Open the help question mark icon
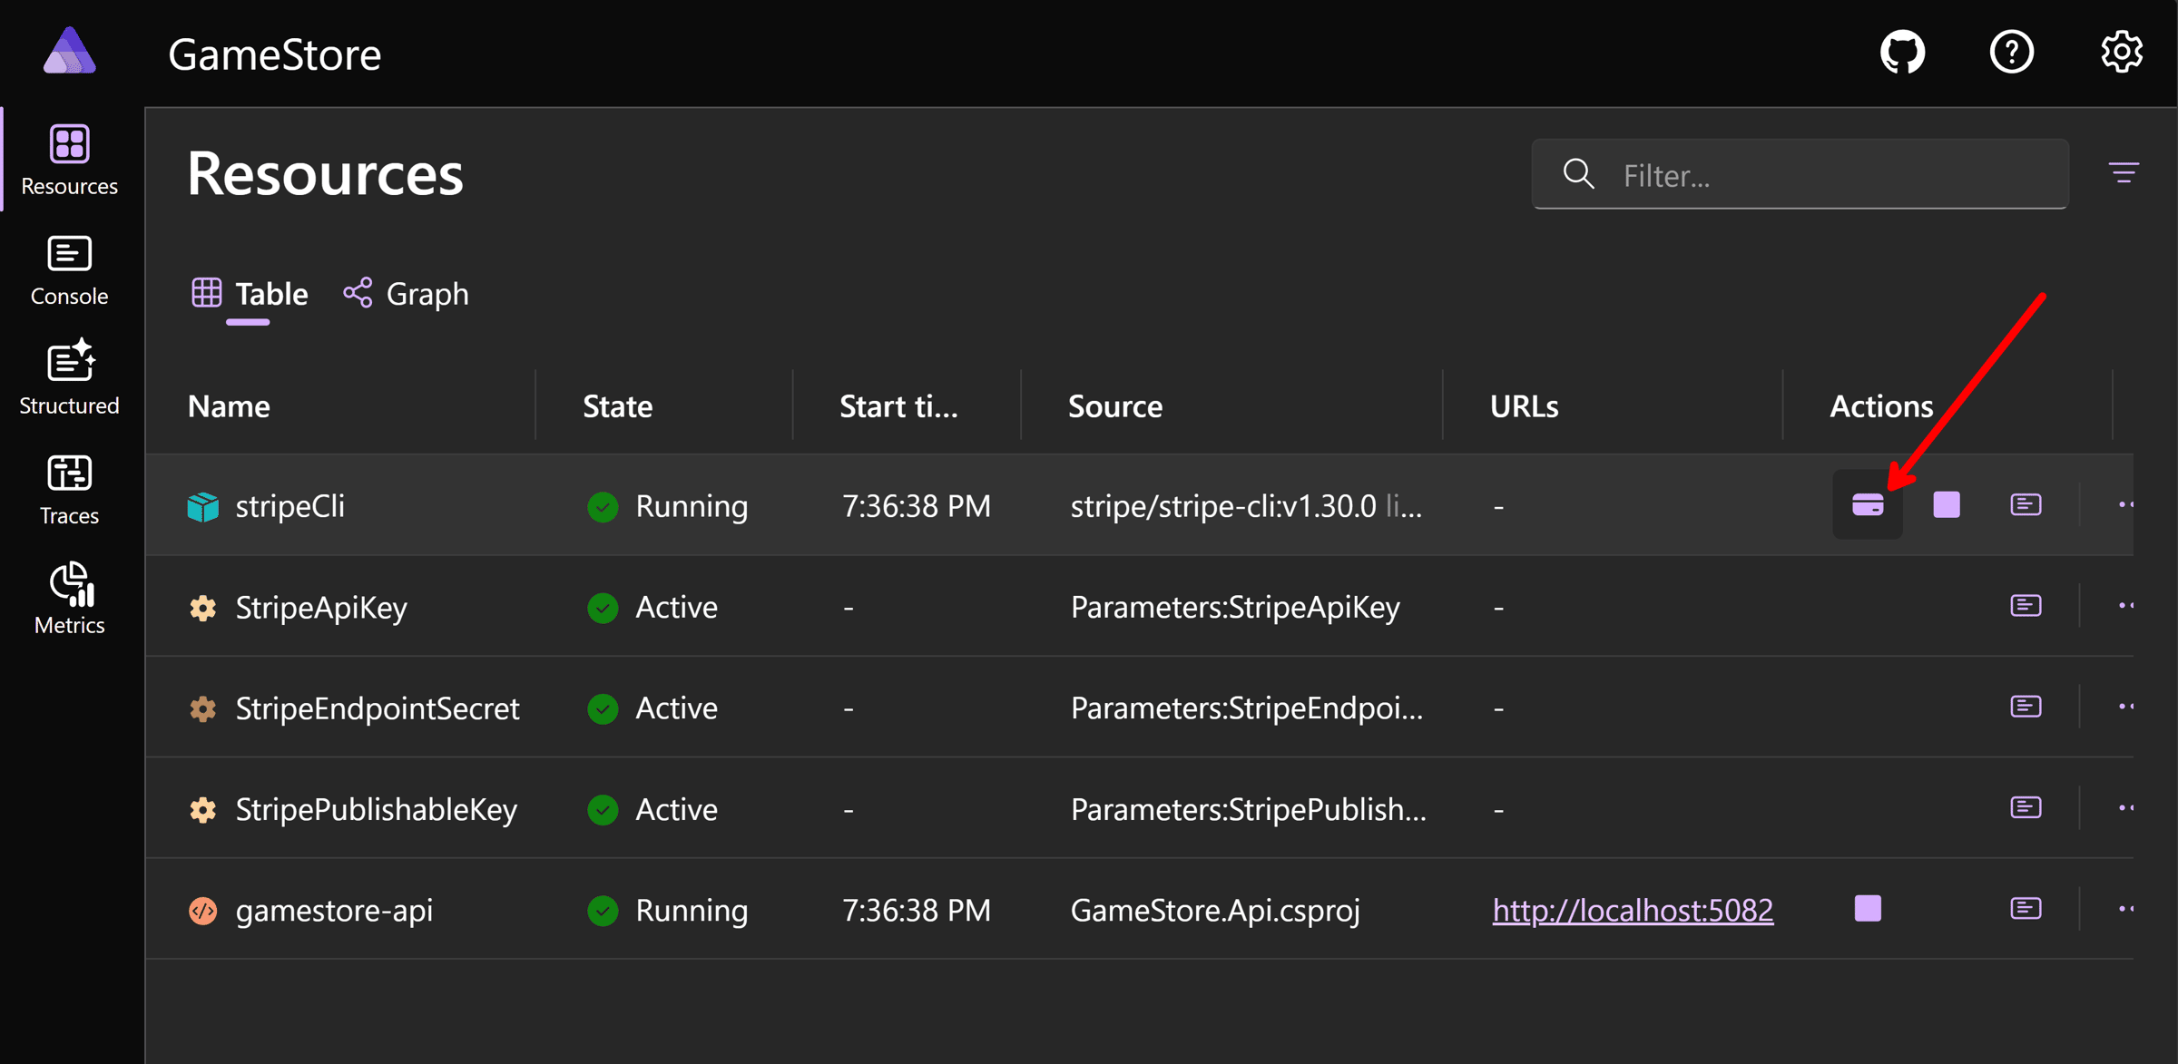The width and height of the screenshot is (2178, 1064). (2012, 53)
